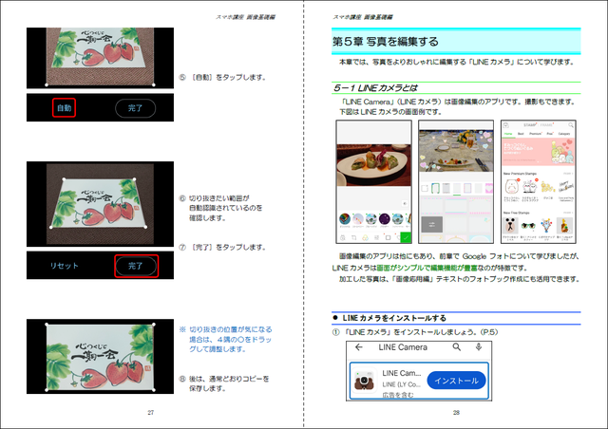Viewport: 608px width, 429px height.
Task: Click the LINE Camera search text field
Action: point(403,347)
